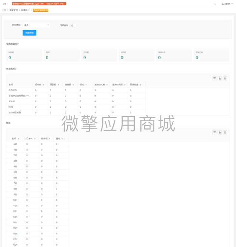Click the 老师 column header
Image resolution: width=236 pixels, height=247 pixels.
click(20, 85)
